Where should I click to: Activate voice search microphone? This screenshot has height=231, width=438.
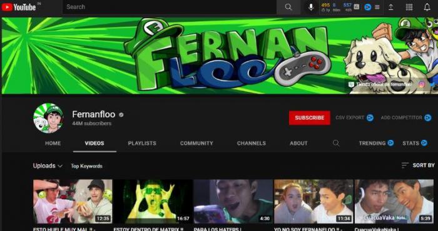[311, 7]
